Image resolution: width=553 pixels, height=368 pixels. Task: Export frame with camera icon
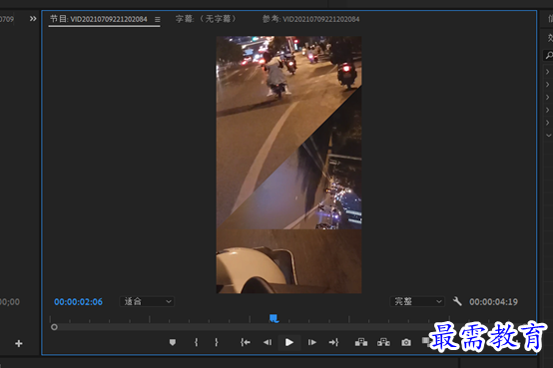[x=406, y=342]
